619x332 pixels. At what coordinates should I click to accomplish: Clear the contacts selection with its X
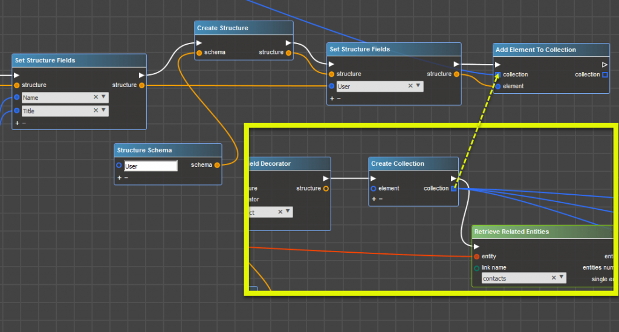click(553, 278)
